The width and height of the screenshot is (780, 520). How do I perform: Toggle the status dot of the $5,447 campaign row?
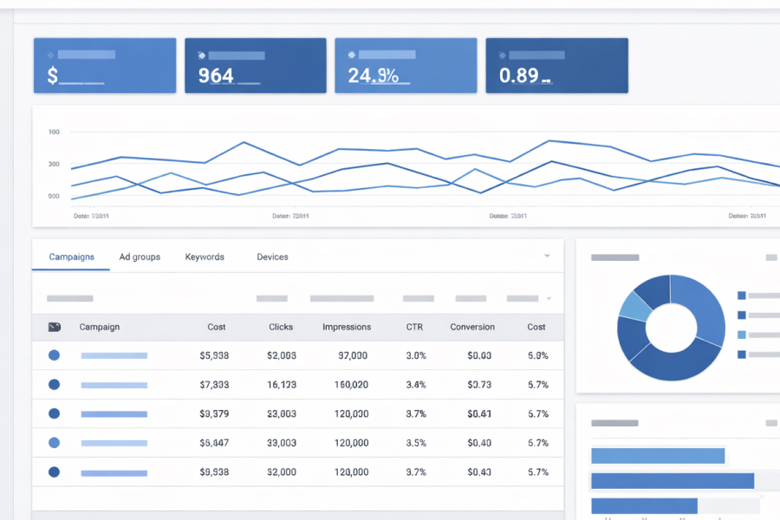point(54,443)
